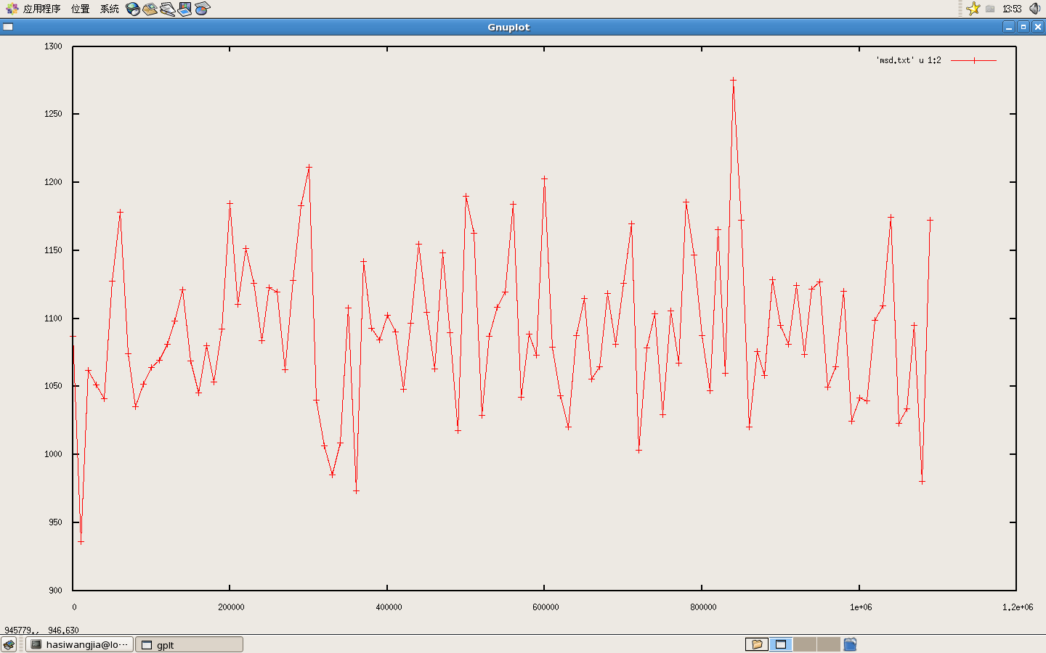Click the y-axis label 1000
Viewport: 1046px width, 653px height.
(53, 454)
